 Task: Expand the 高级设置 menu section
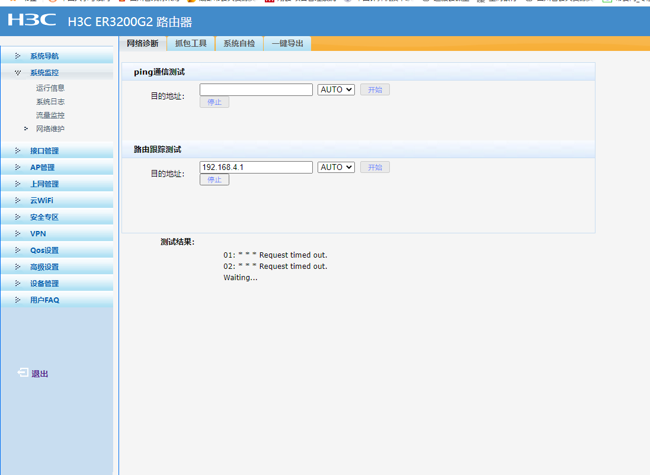[57, 267]
